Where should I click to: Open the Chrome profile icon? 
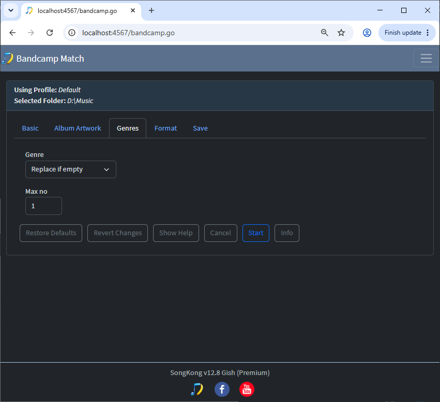367,33
